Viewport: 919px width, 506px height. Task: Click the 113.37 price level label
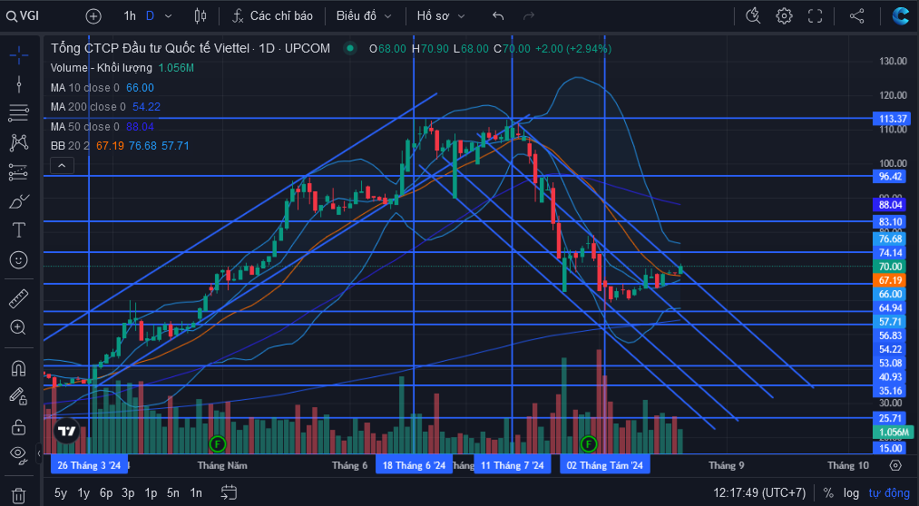pos(892,119)
